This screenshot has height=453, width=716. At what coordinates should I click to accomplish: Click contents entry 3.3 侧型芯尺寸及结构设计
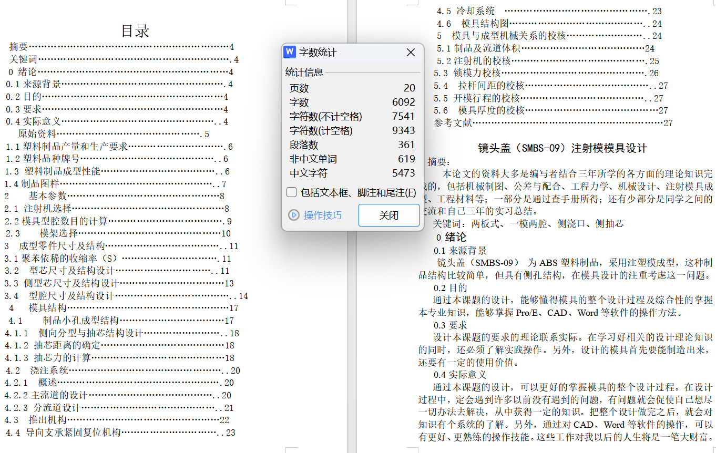pos(119,283)
